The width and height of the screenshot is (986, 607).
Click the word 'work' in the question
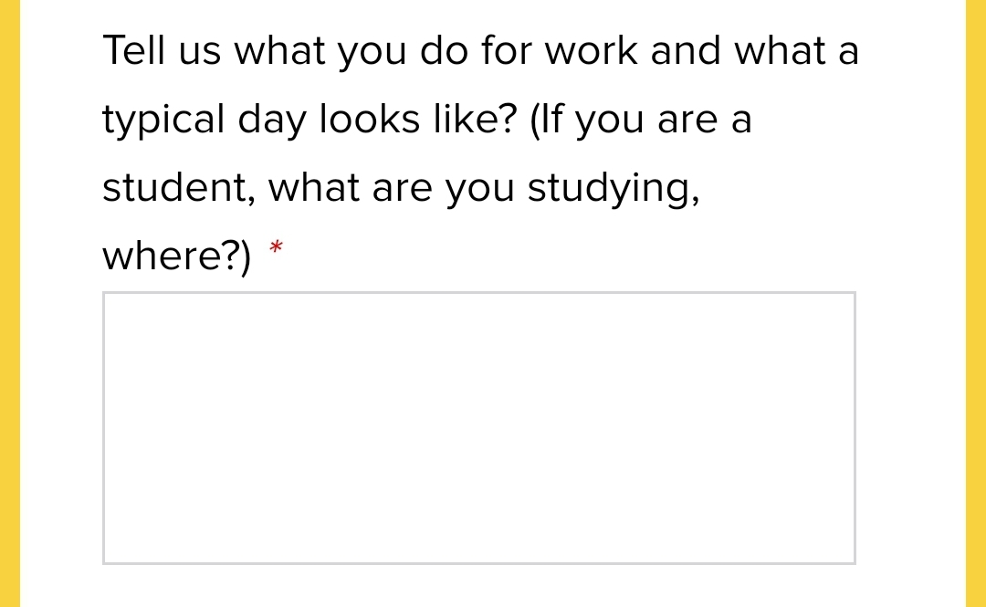tap(591, 50)
